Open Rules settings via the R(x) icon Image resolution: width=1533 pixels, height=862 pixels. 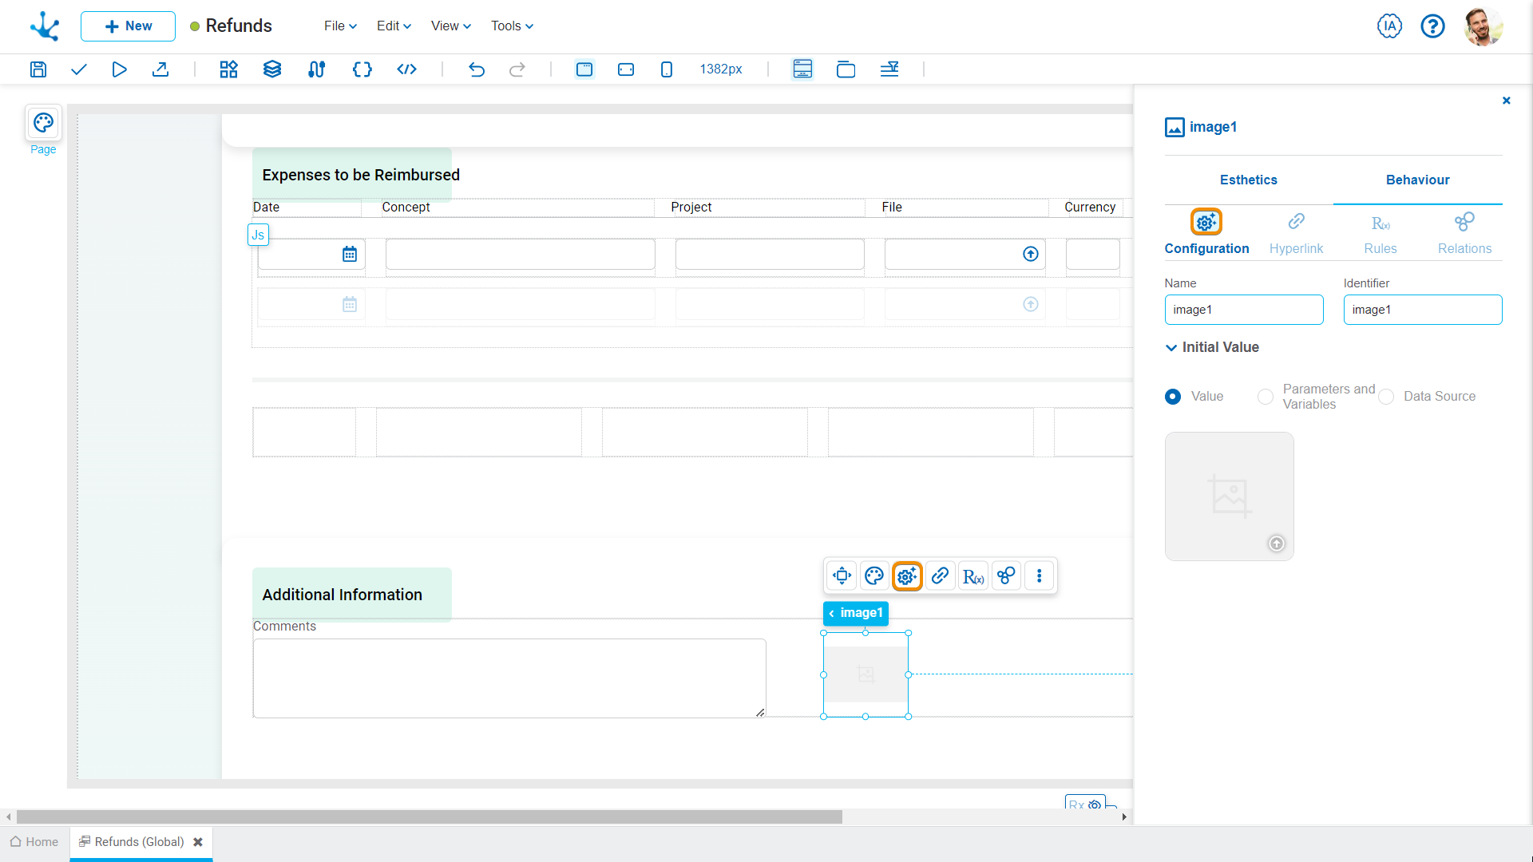pos(1380,232)
